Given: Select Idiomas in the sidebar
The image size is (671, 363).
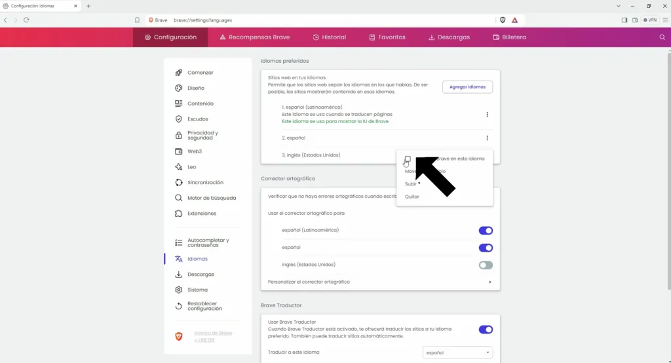Looking at the screenshot, I should point(191,259).
